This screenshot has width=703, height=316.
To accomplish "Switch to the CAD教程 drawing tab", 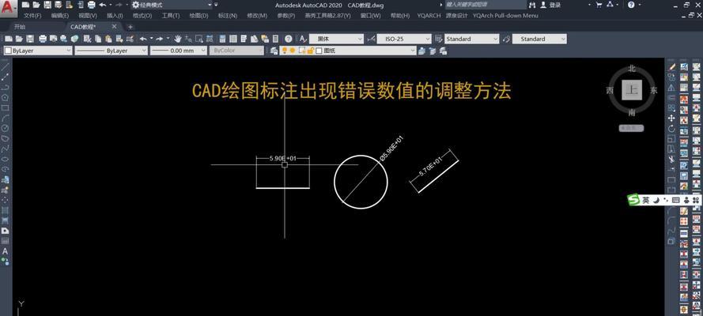I will (x=83, y=27).
